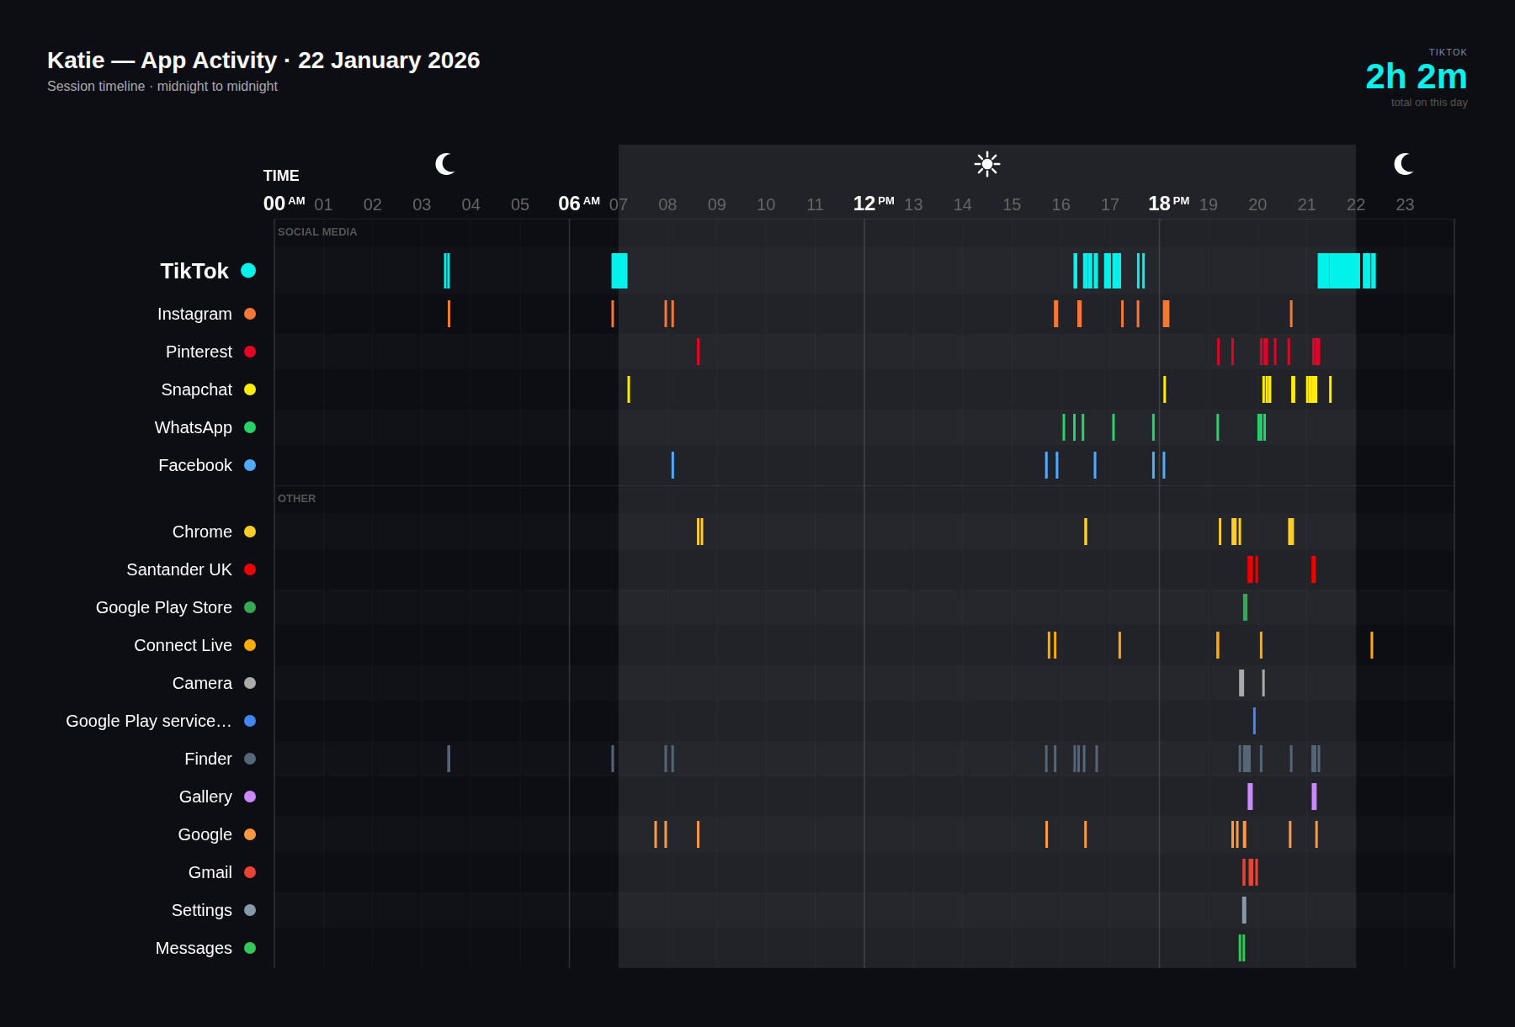Click the 23 hour label
The image size is (1515, 1027).
[1405, 204]
